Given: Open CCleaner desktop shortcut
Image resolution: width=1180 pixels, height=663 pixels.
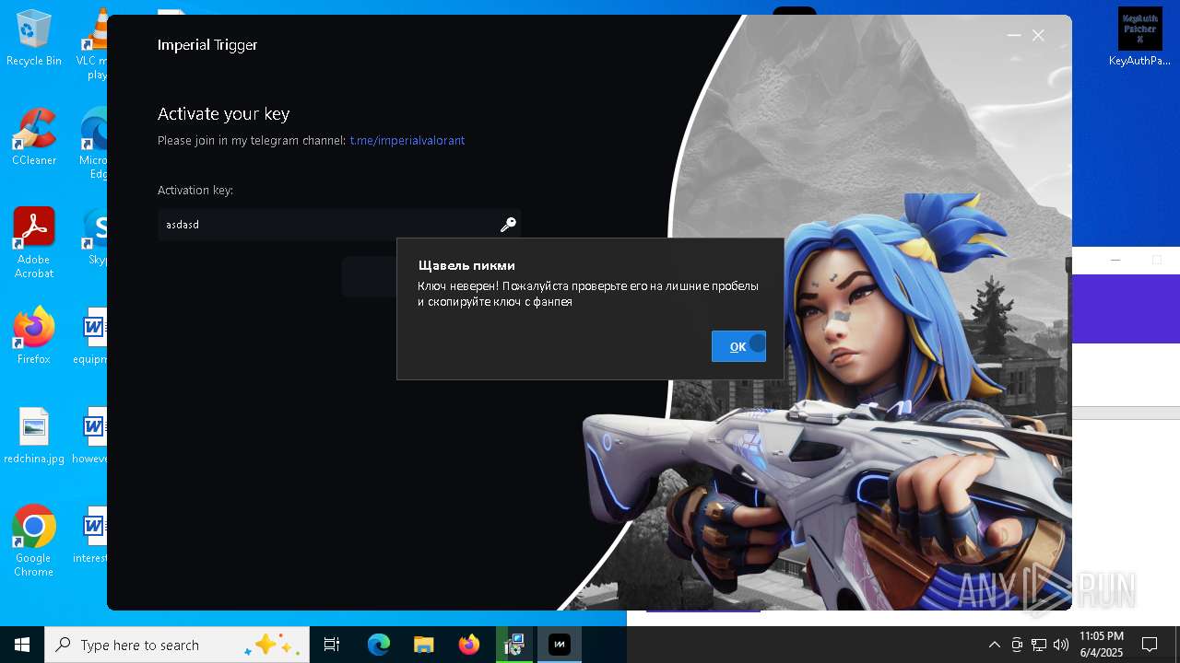Looking at the screenshot, I should point(34,137).
